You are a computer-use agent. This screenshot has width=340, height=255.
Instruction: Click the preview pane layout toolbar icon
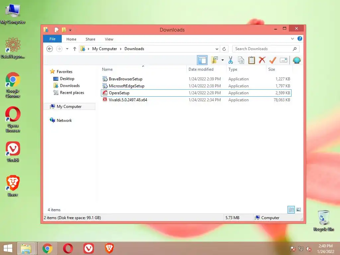(x=202, y=60)
